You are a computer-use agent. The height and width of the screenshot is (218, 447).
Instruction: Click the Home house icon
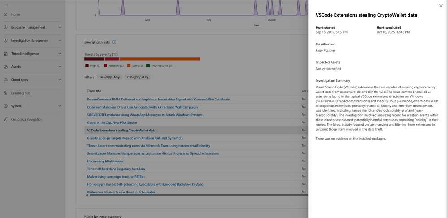click(x=6, y=14)
